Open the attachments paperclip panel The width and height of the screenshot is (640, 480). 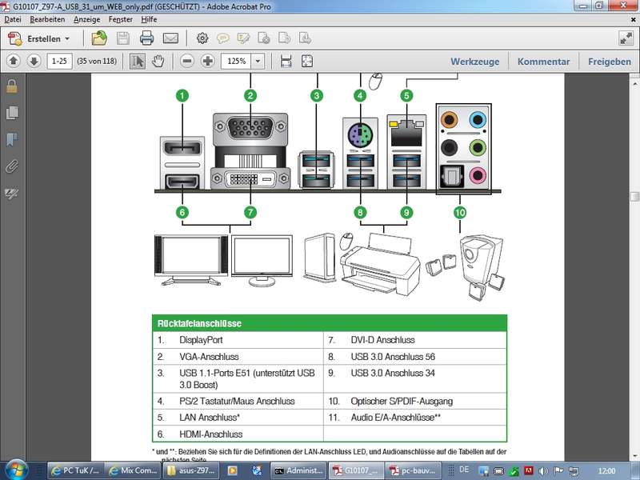click(x=11, y=166)
